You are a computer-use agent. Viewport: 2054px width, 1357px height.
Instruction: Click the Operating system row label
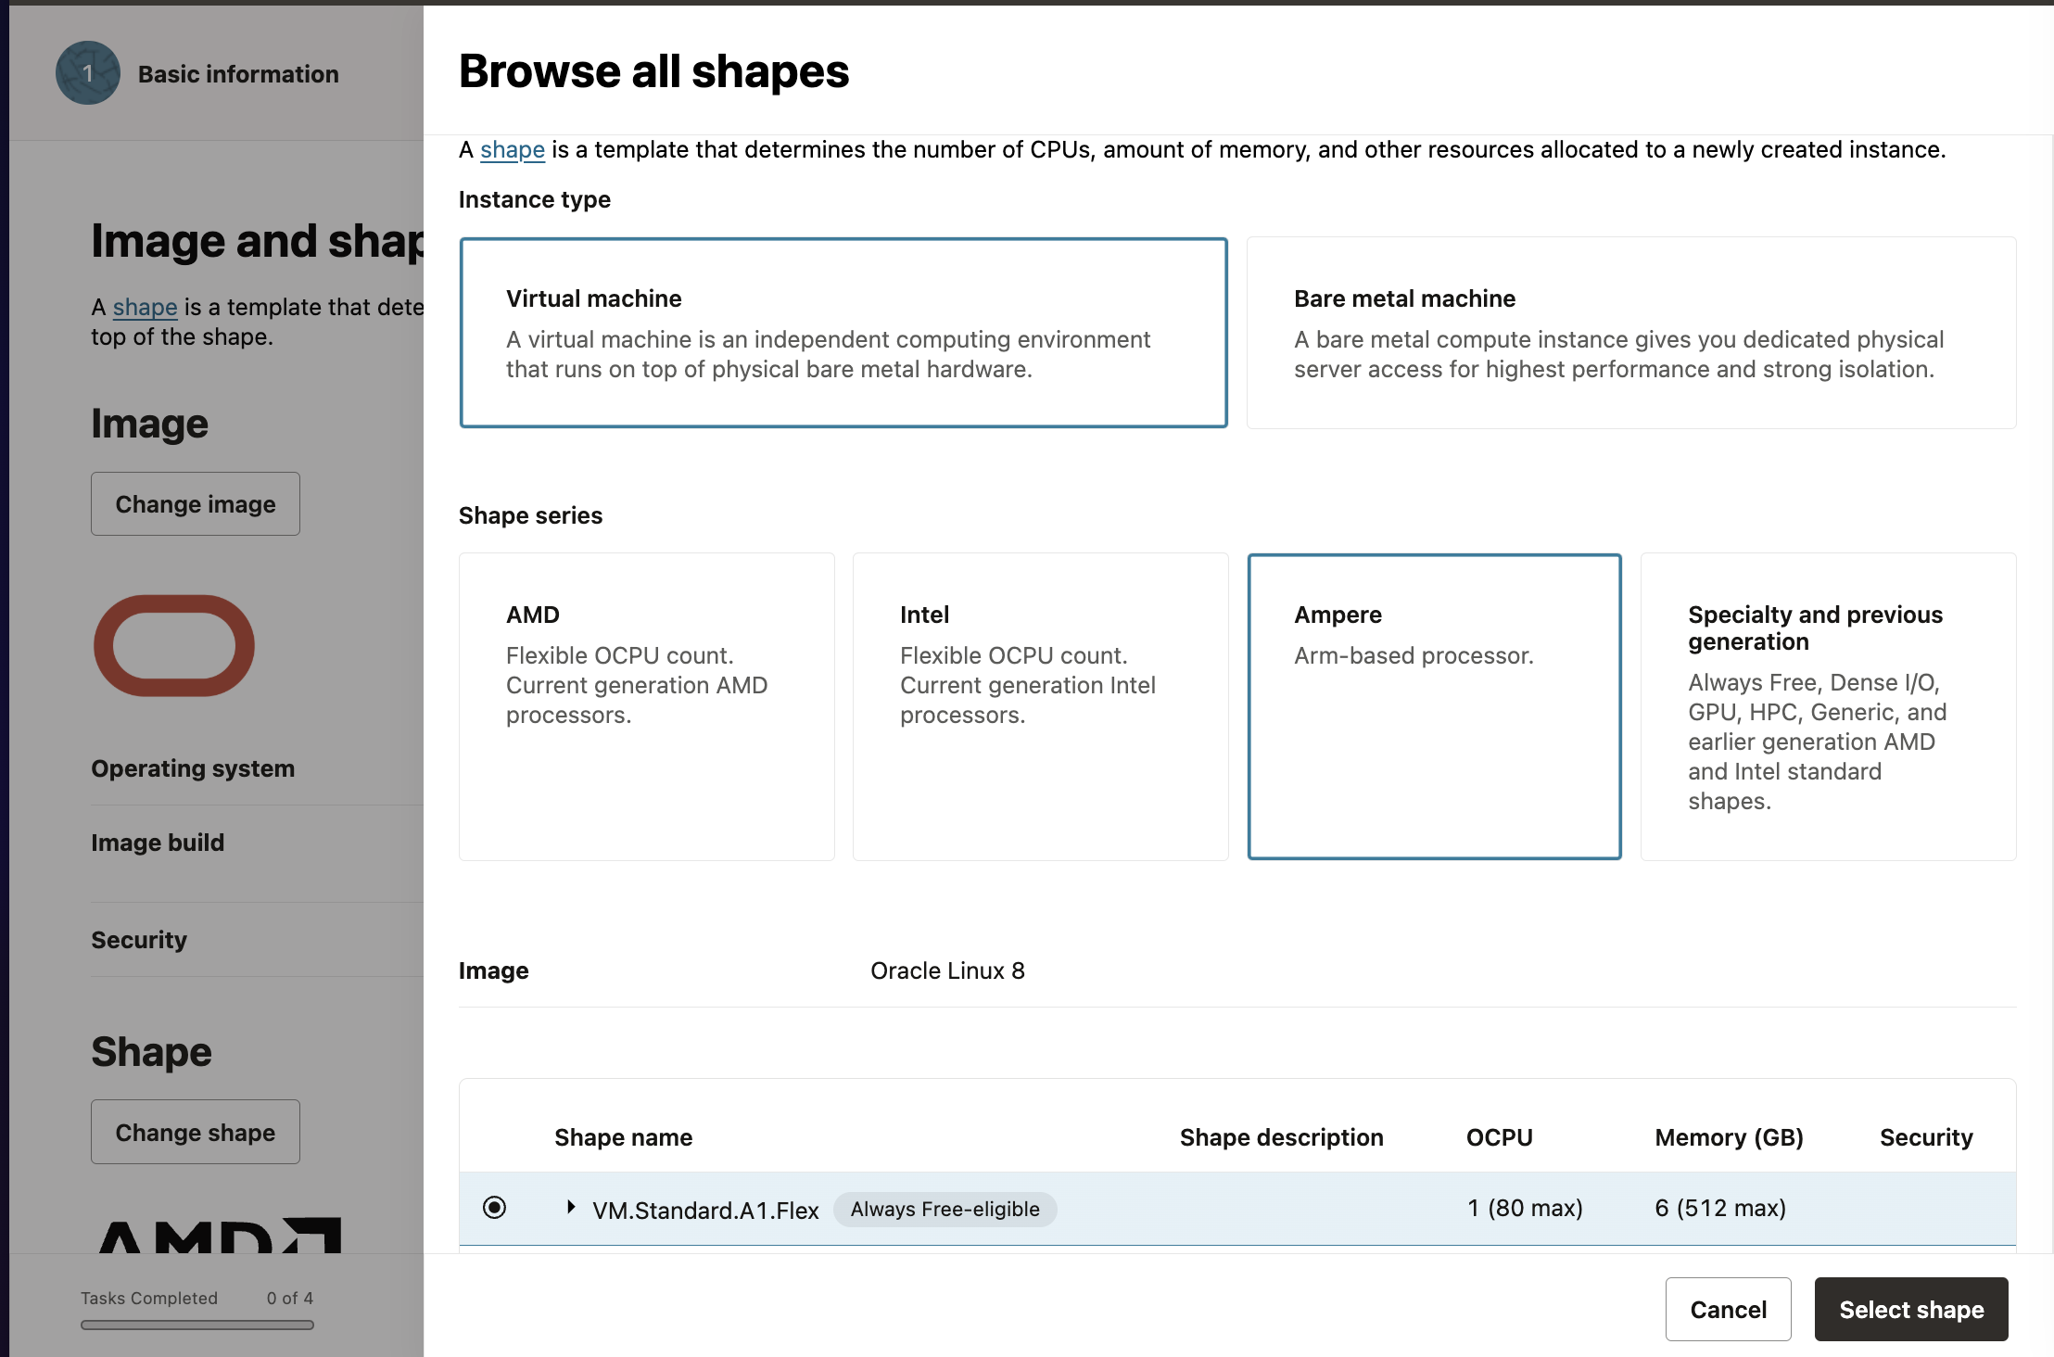coord(193,768)
